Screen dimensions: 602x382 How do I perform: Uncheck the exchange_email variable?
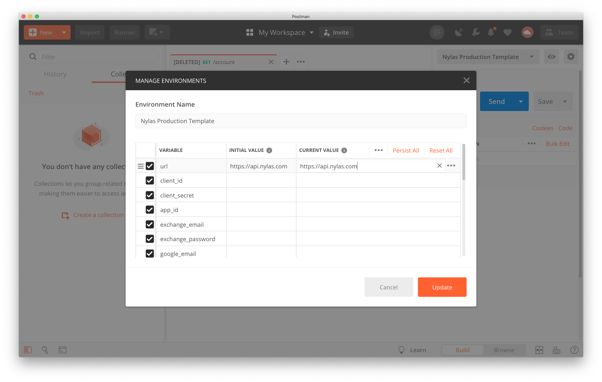(150, 224)
